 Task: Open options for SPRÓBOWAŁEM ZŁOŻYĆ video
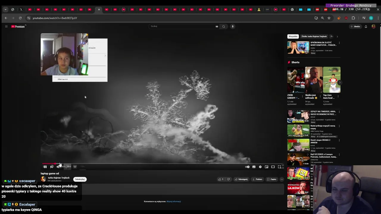point(339,43)
